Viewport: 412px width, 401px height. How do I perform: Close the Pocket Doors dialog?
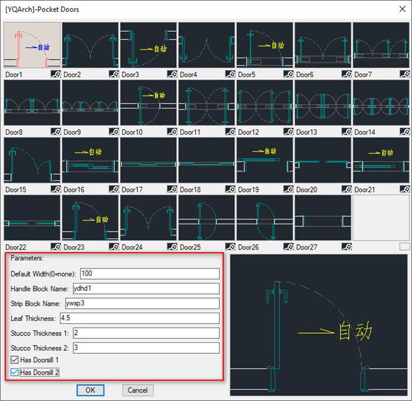click(x=402, y=9)
